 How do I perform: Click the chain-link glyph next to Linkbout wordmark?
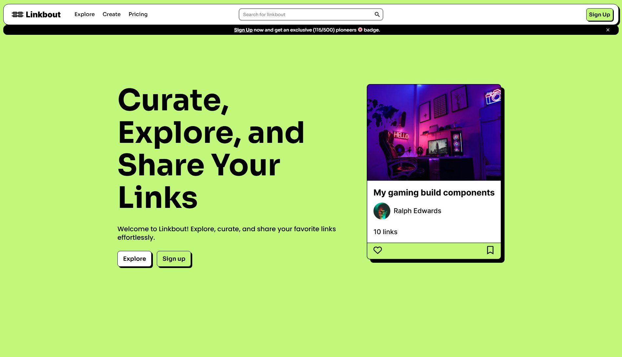coord(18,14)
